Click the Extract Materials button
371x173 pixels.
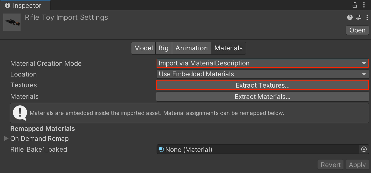(x=262, y=97)
